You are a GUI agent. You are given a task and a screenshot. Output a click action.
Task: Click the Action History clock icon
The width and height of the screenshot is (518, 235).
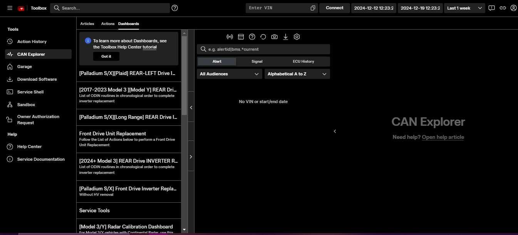[10, 42]
